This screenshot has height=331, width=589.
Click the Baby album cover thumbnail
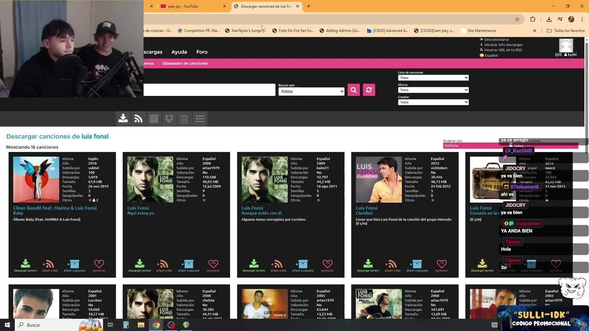click(36, 179)
